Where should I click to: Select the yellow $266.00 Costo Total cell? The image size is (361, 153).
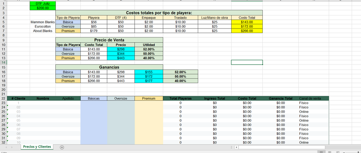pos(247,31)
